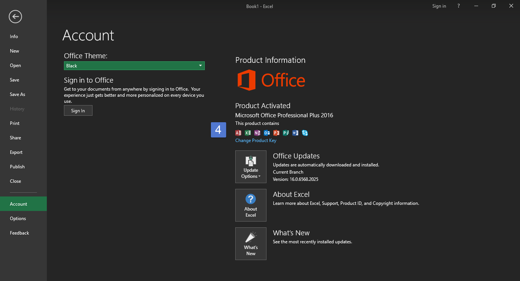Viewport: 520px width, 281px height.
Task: Click the Microsoft Office Professional Plus 2016 text
Action: tap(284, 115)
